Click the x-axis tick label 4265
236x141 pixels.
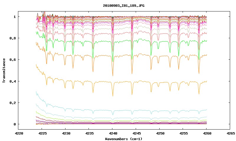[231, 133]
